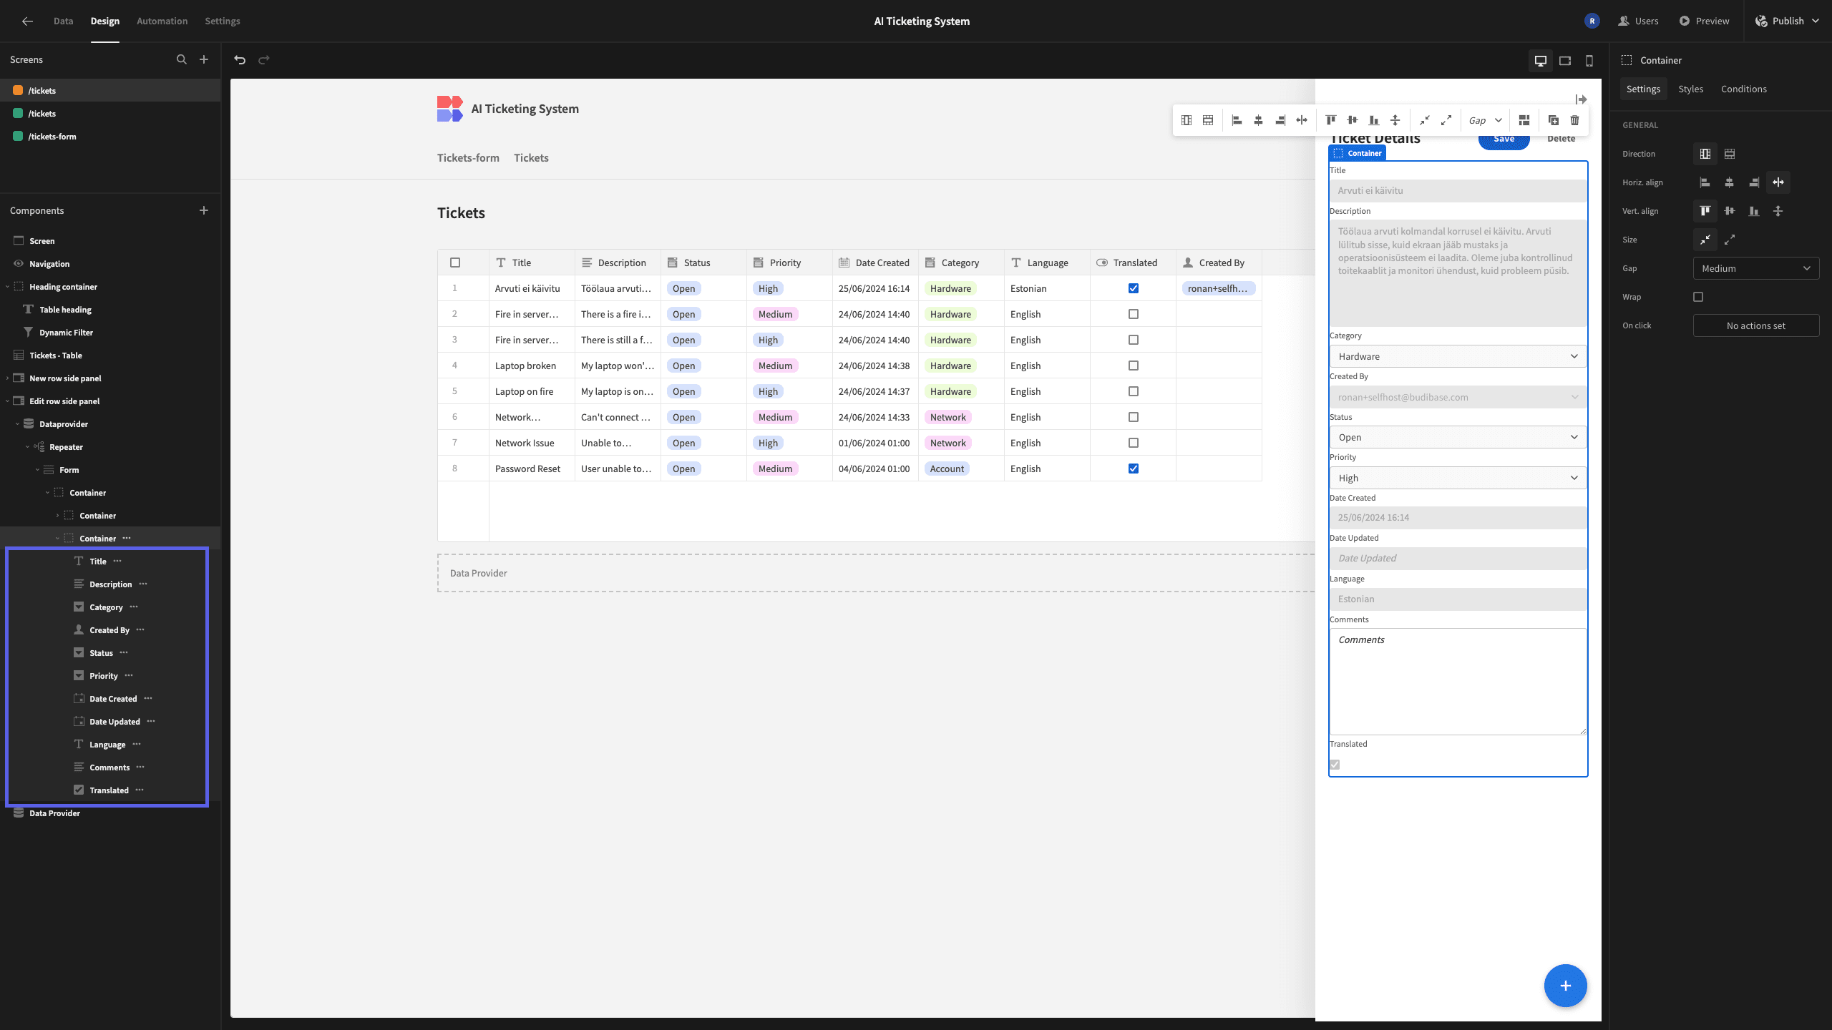
Task: Collapse the Heading container tree node
Action: (7, 287)
